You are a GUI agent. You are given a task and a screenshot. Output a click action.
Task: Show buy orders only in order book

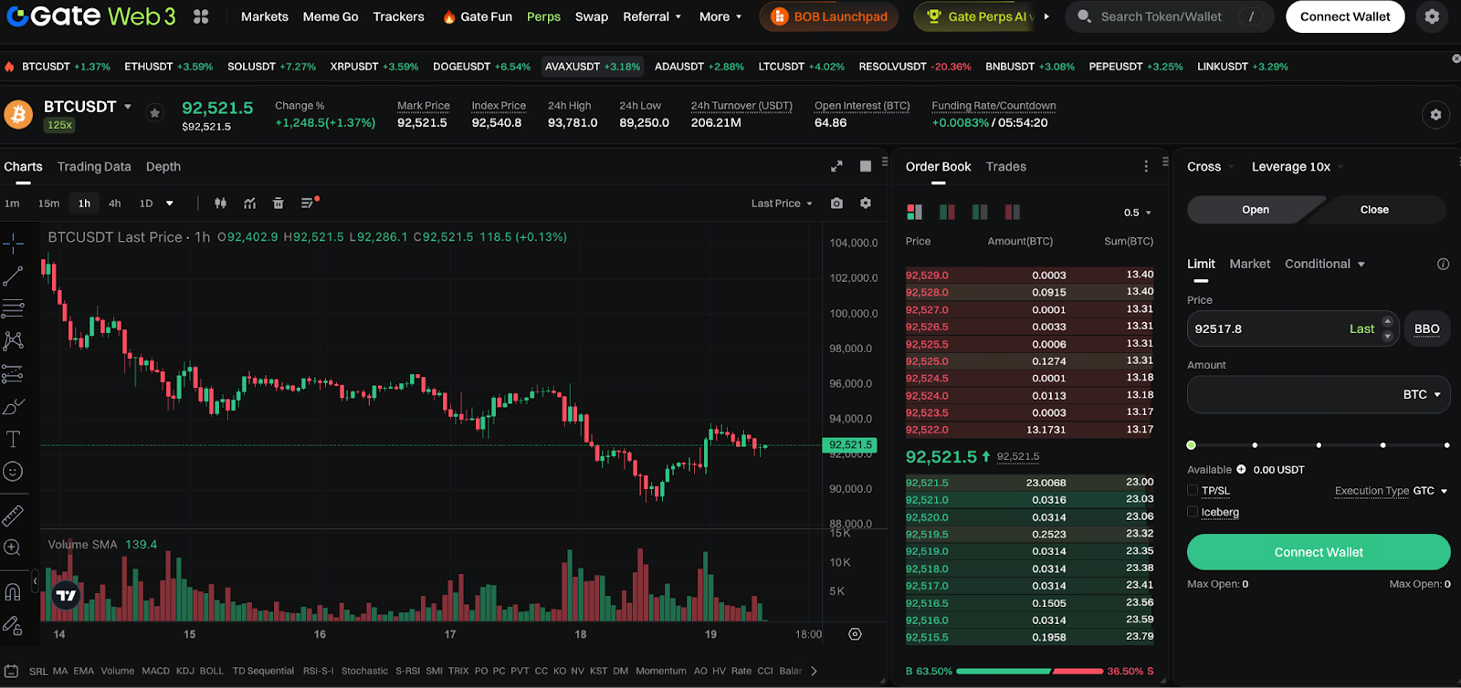(x=980, y=212)
